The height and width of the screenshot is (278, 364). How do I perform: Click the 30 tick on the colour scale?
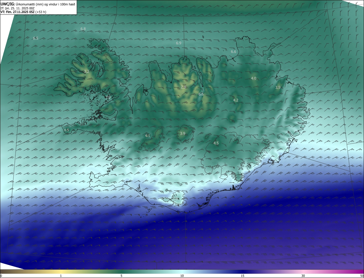(x=303, y=276)
